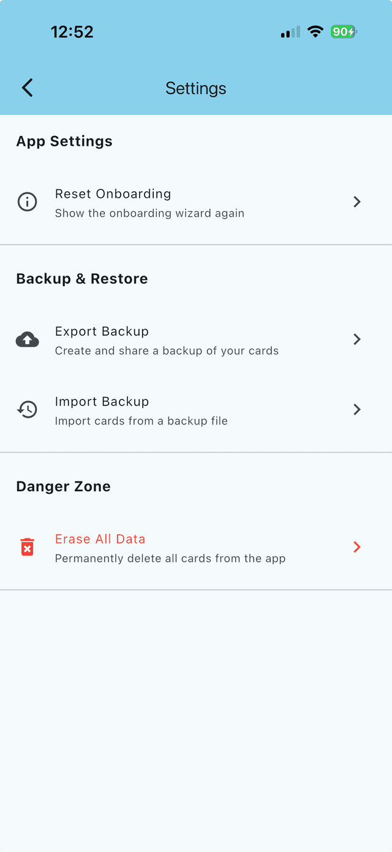Open the Import Backup option label
392x852 pixels.
pyautogui.click(x=102, y=401)
